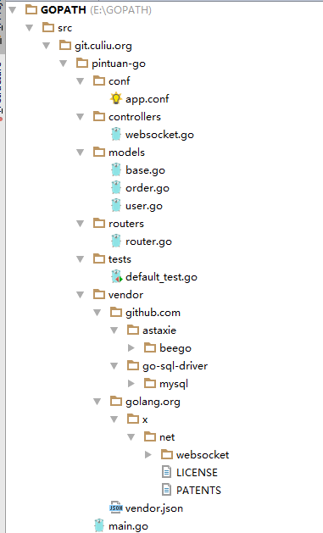Click the models folder icon
Screen dimensions: 323x533
(x=99, y=152)
